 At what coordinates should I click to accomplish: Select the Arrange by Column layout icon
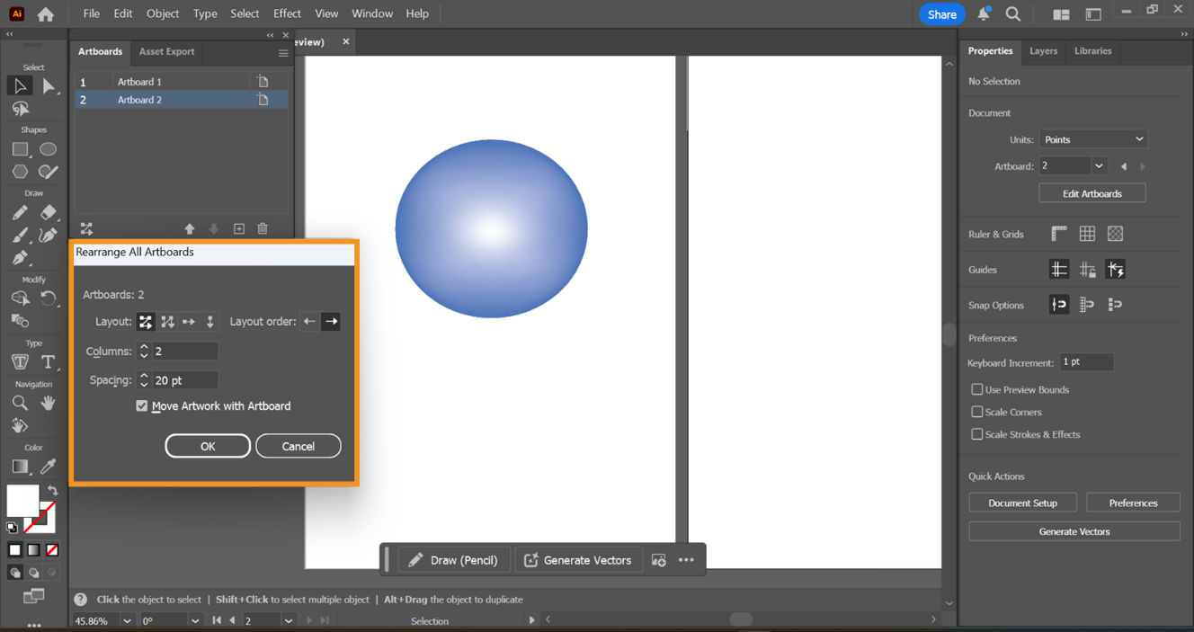point(209,321)
